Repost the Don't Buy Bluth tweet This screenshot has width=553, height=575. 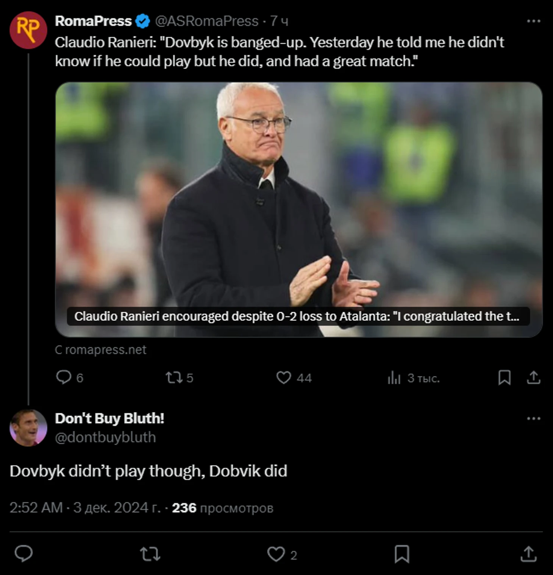coord(150,554)
